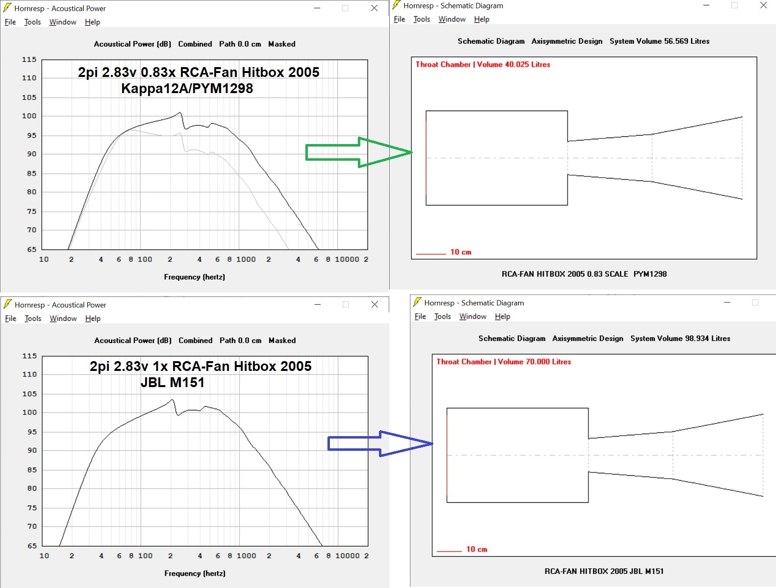Click 'RCA-FAN HITBOX 2005 JBL M151' caption
776x588 pixels.
604,571
